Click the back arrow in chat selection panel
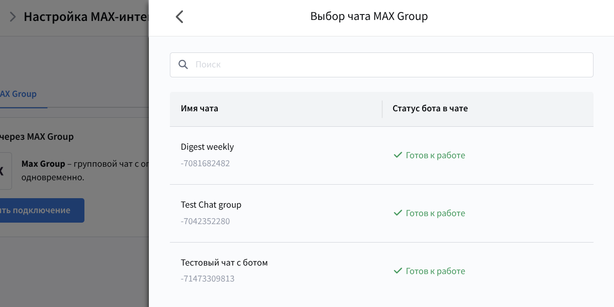Screen dimensions: 614x307 [180, 17]
